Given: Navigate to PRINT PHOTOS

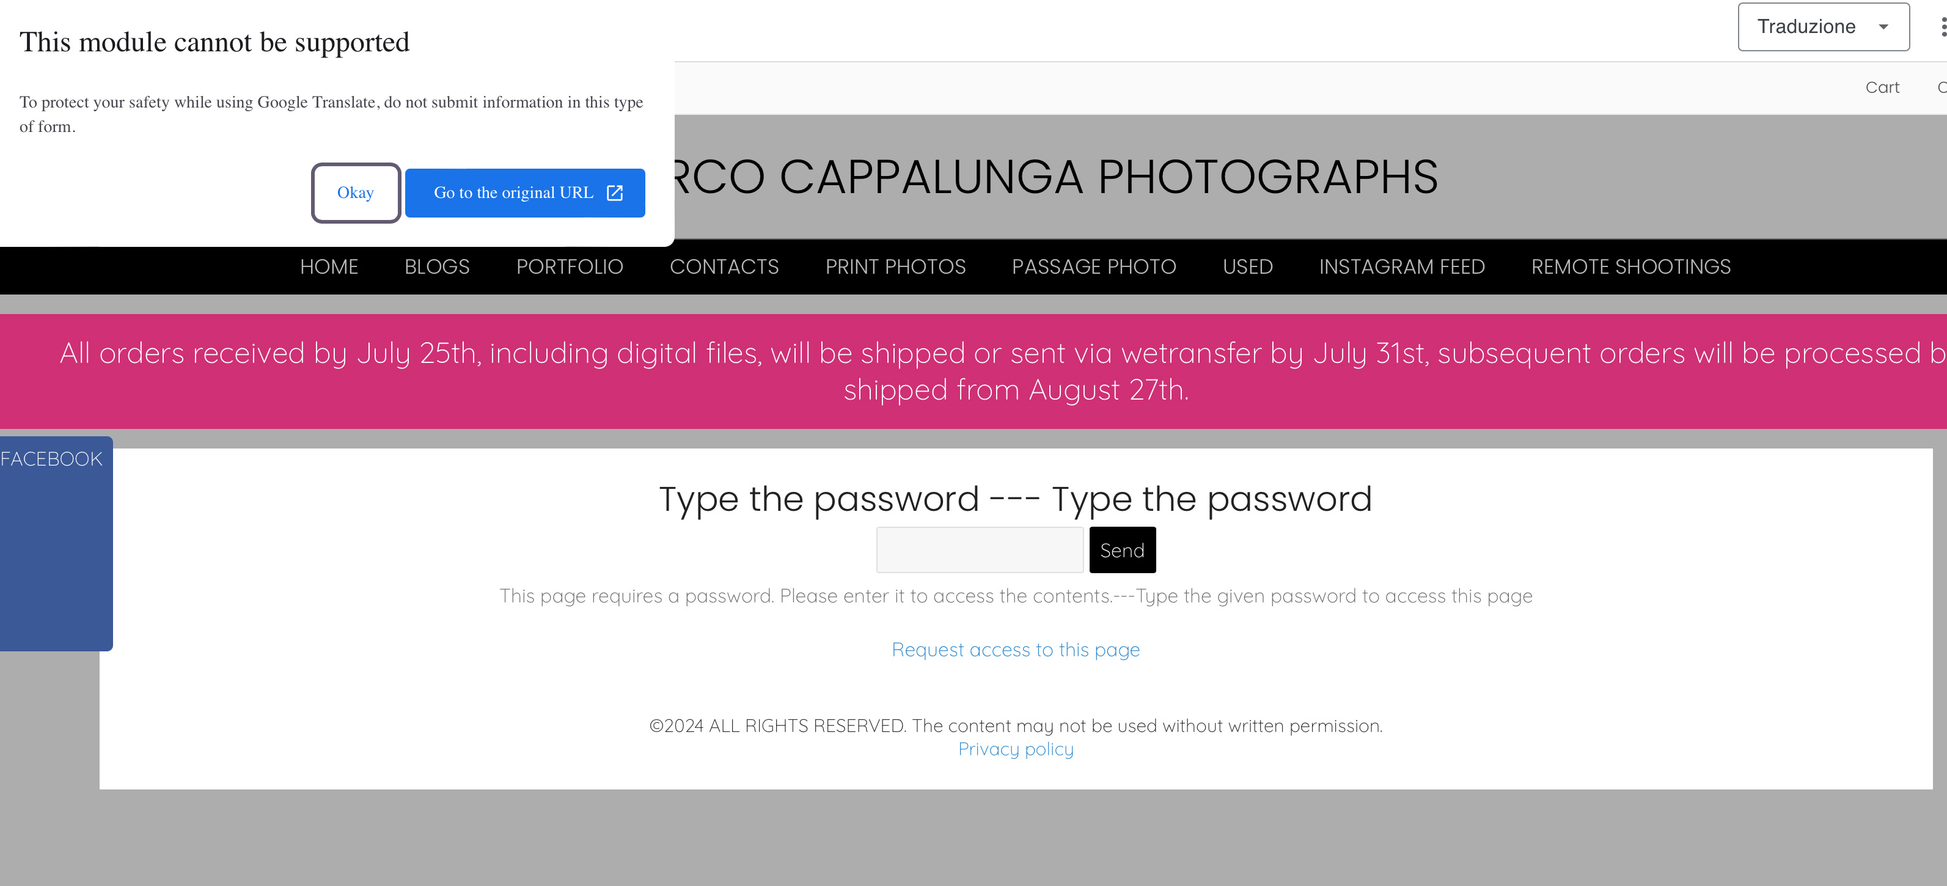Looking at the screenshot, I should 895,267.
